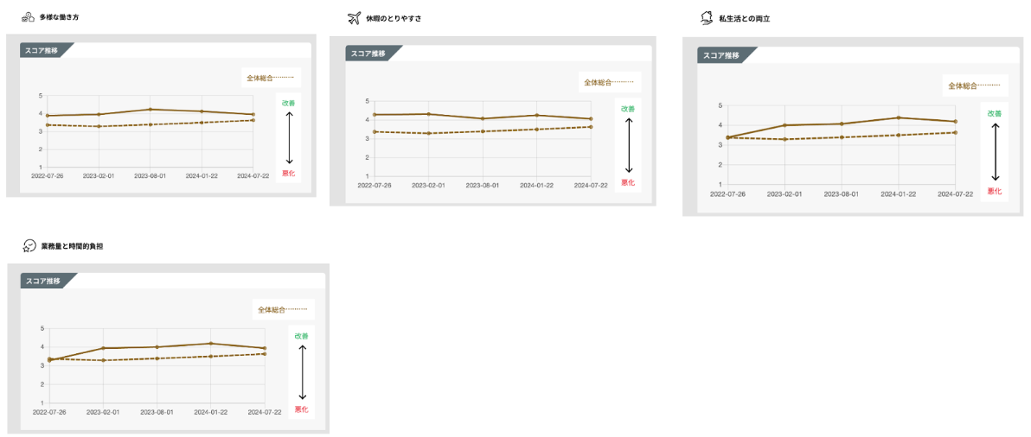Toggle 全体総合 legend in 多様な働き方 chart
The height and width of the screenshot is (437, 1031).
coord(271,78)
